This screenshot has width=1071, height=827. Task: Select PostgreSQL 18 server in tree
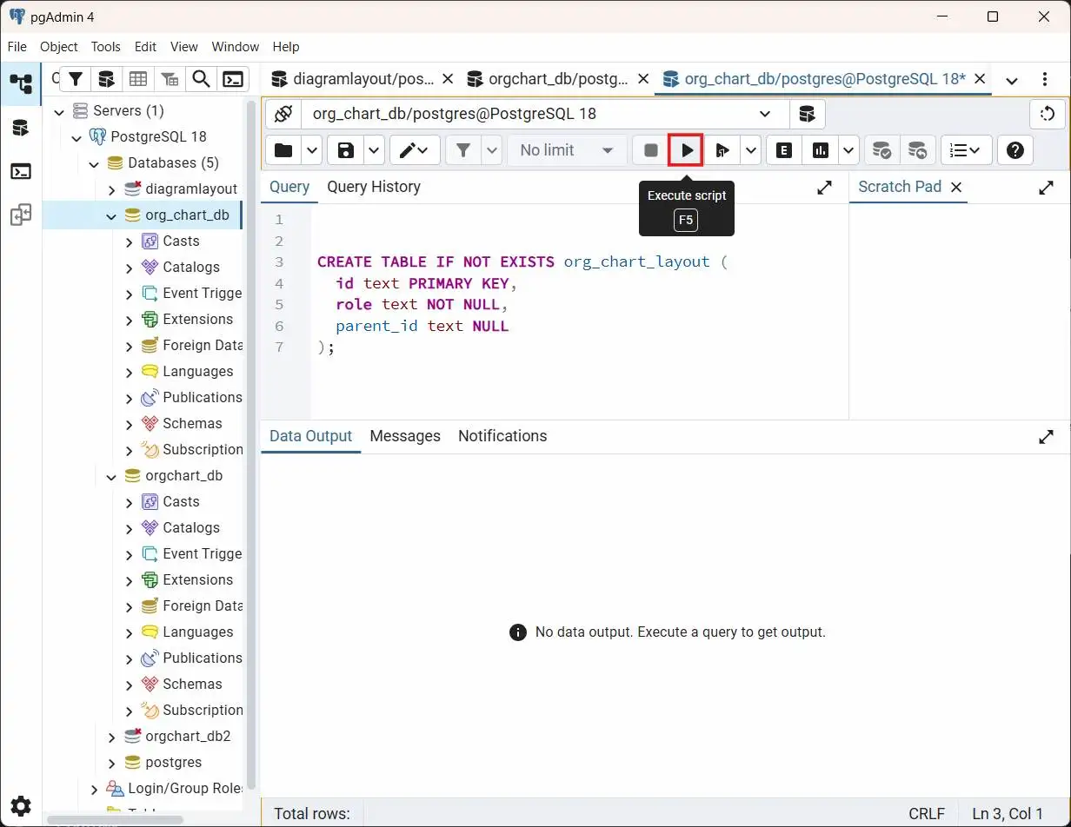[159, 136]
